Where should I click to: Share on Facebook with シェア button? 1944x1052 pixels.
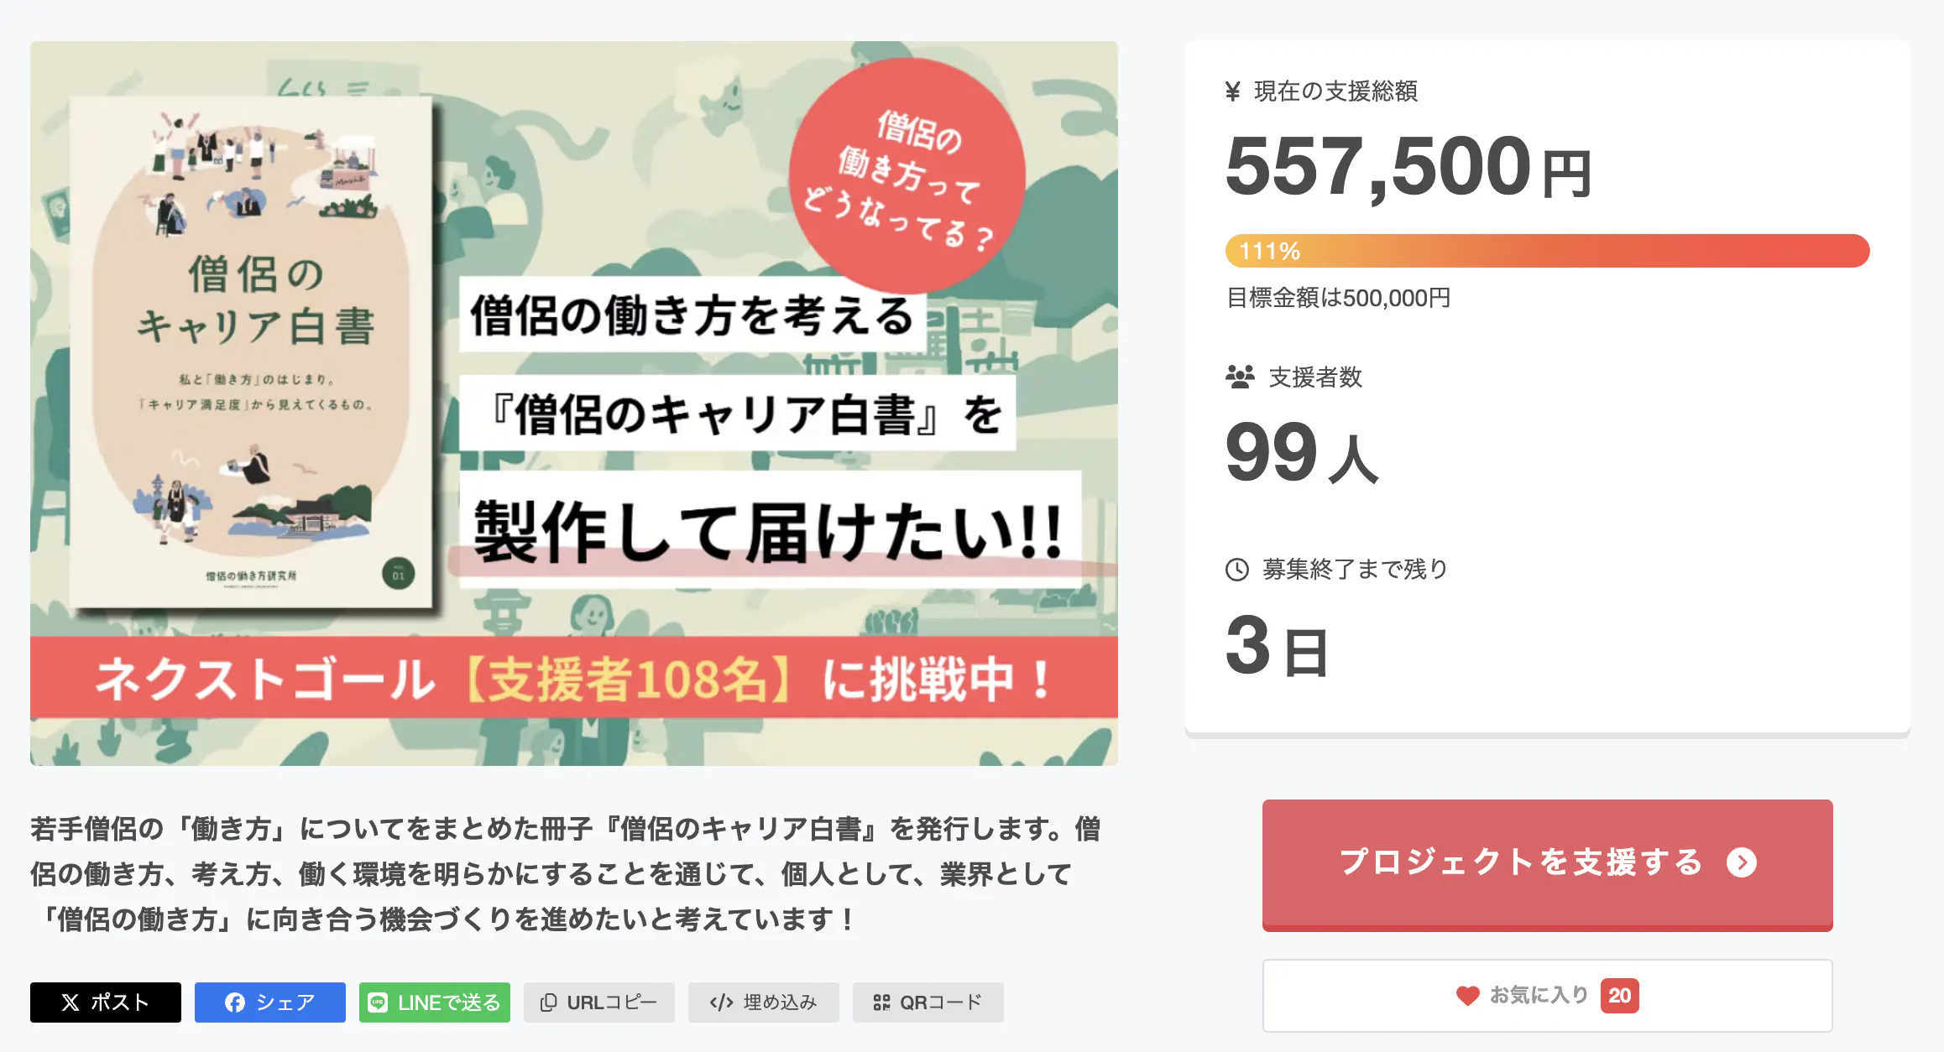pos(270,1003)
